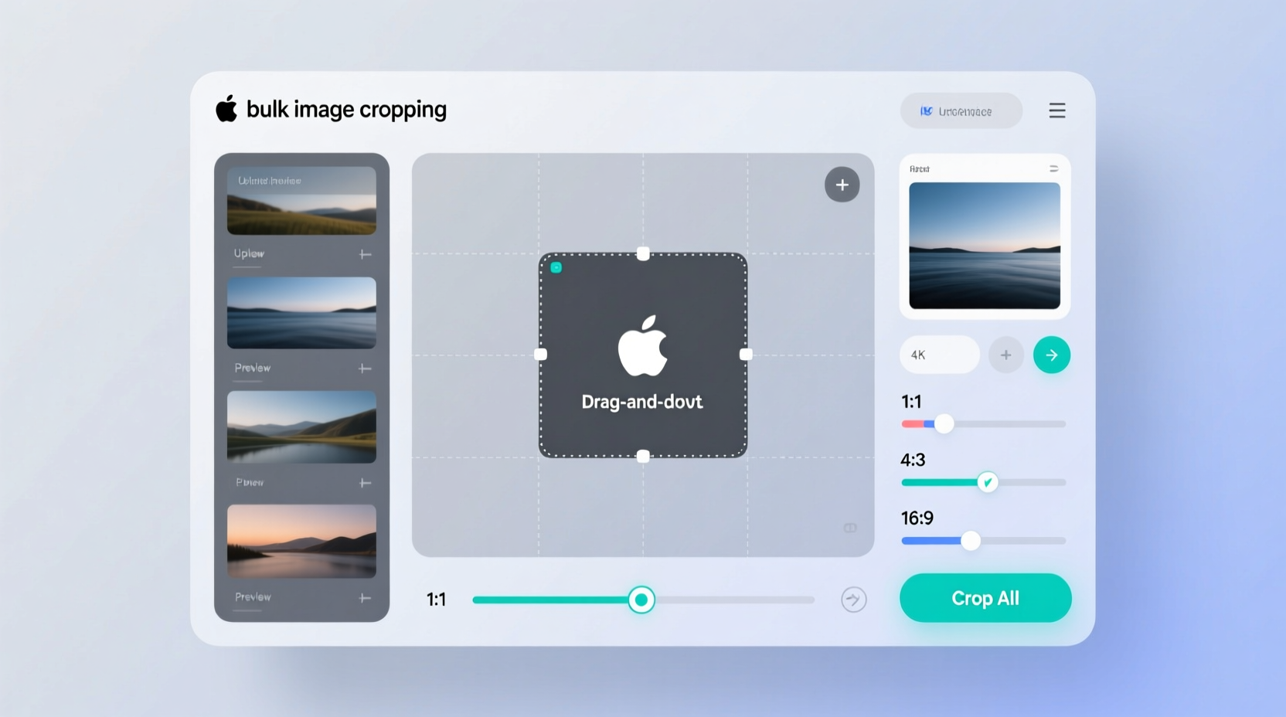The image size is (1286, 717).
Task: Click the 4K resolution field
Action: [940, 355]
